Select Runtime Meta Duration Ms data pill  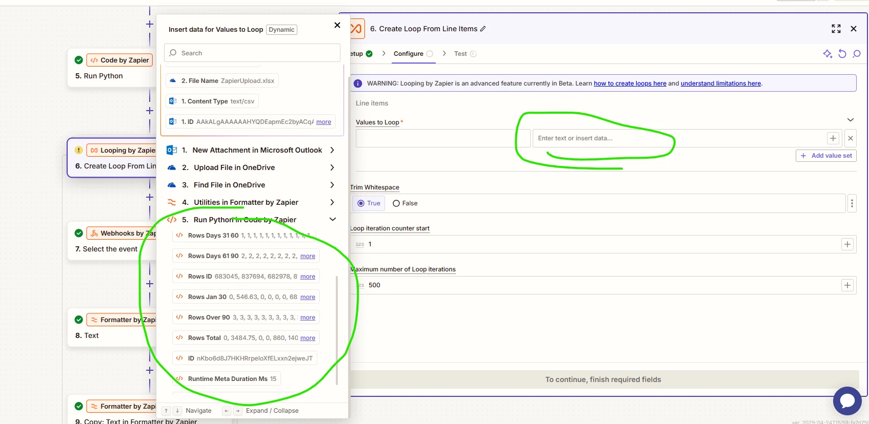click(x=227, y=379)
